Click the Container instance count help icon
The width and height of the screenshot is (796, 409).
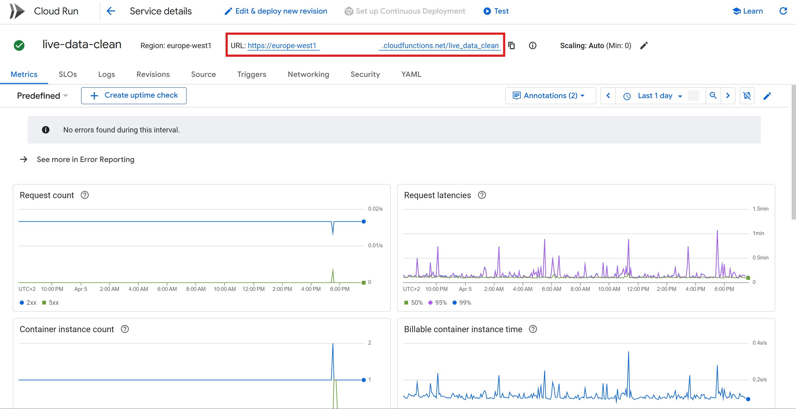[x=125, y=329]
